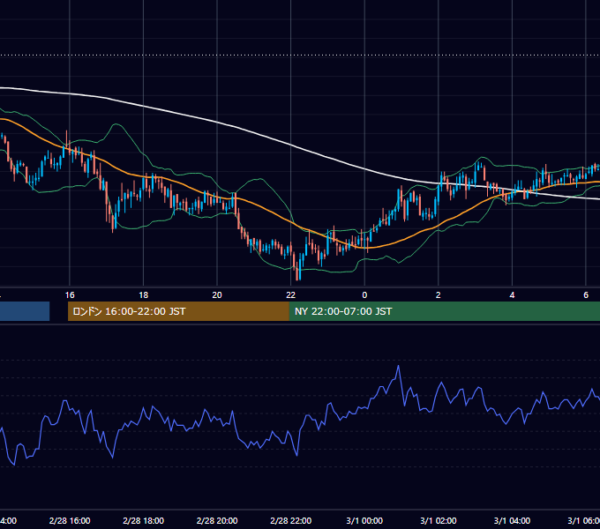Click the 18 hour axis label

pos(143,295)
